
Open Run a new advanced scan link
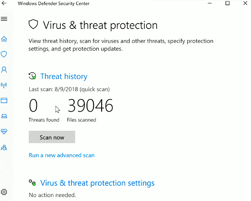(62, 155)
